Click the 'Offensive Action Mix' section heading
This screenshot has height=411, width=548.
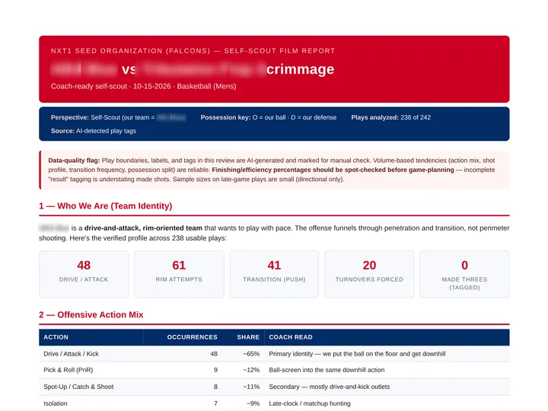[91, 314]
